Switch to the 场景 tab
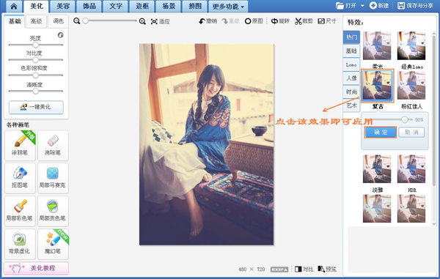This screenshot has width=440, height=279. pos(169,6)
